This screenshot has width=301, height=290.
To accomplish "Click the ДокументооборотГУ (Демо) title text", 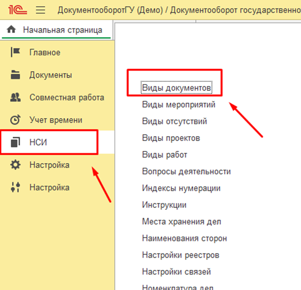I will click(x=110, y=10).
